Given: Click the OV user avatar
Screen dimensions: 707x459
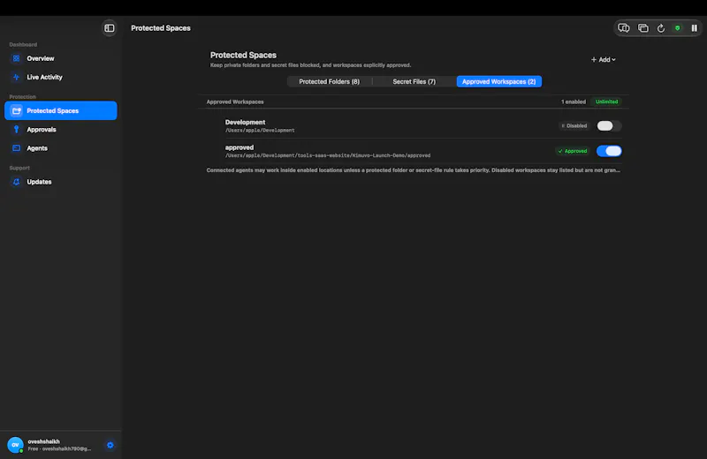Looking at the screenshot, I should [x=15, y=445].
